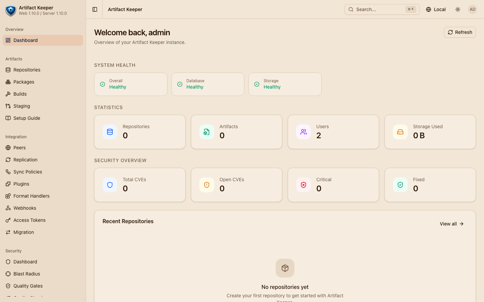
Task: Click the Artifacts statistic file icon
Action: point(207,132)
